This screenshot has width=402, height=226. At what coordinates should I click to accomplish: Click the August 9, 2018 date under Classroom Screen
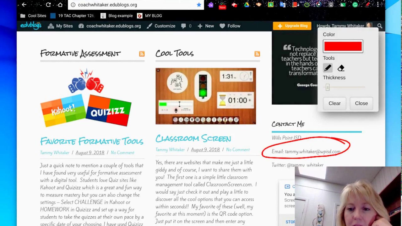click(205, 150)
